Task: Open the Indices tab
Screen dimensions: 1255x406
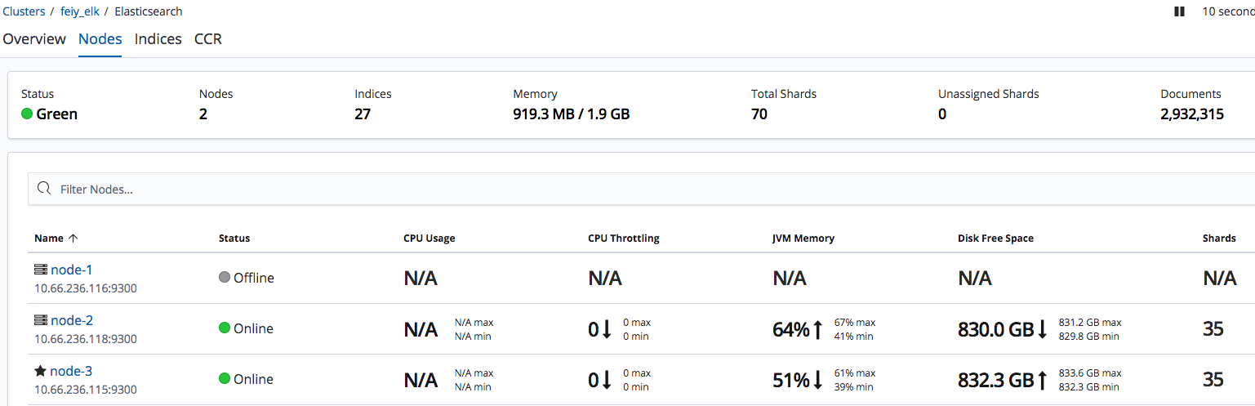Action: coord(158,39)
